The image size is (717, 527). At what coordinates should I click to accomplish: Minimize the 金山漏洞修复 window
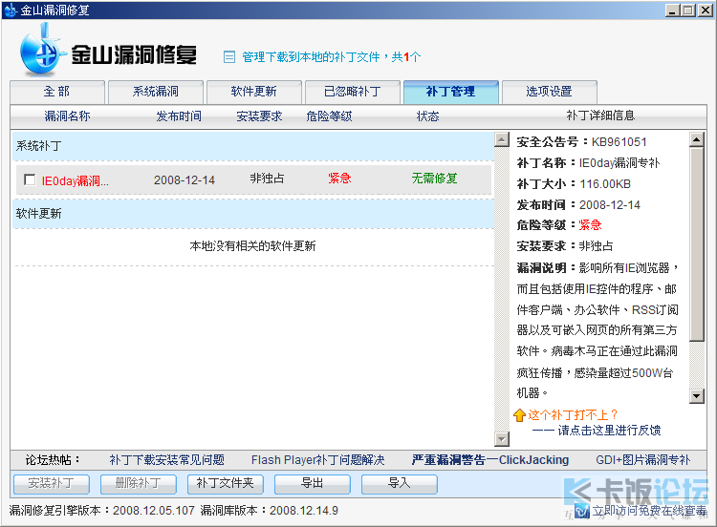[671, 11]
